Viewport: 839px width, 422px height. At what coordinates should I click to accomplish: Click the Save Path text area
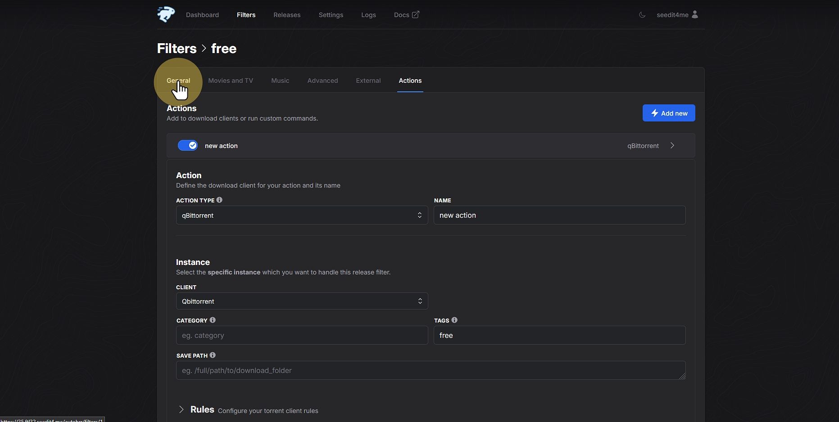431,370
